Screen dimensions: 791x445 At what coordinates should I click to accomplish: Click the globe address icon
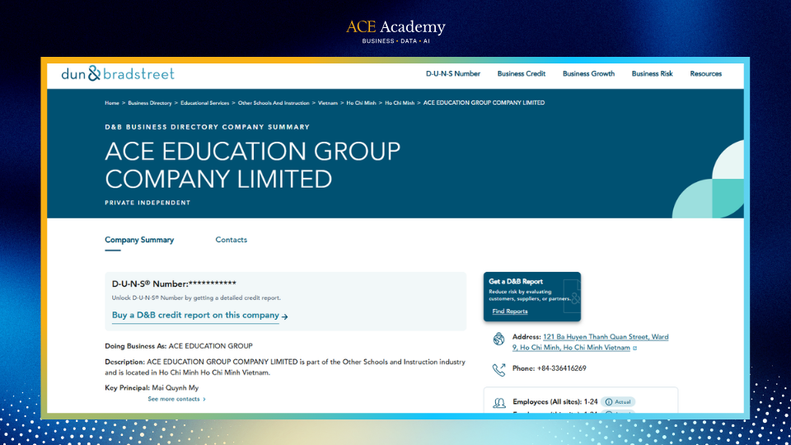pos(499,339)
